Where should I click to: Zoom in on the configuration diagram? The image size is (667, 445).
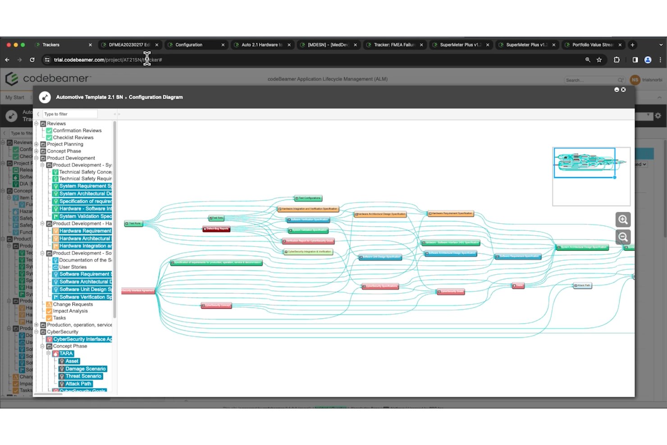[x=623, y=220]
